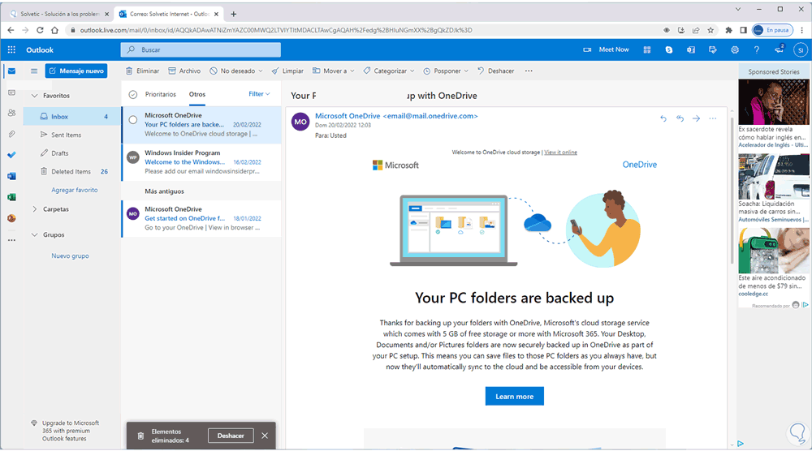812x451 pixels.
Task: Click Agregar favorito link
Action: [75, 190]
